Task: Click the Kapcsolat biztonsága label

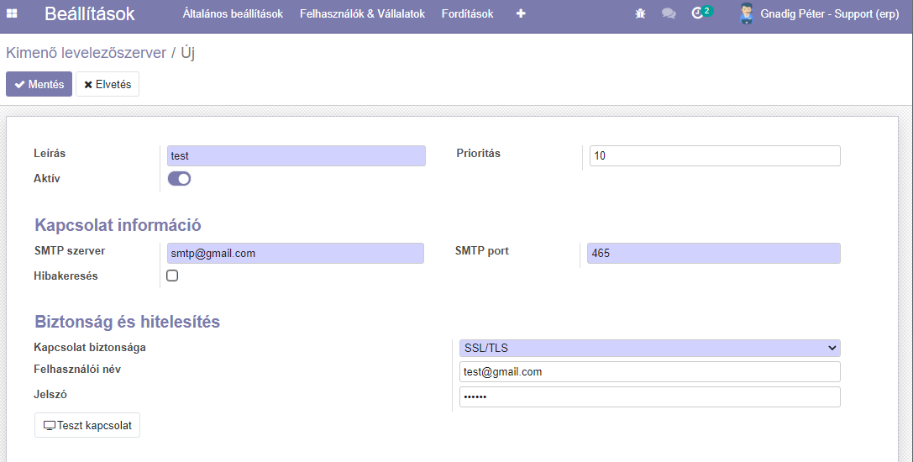Action: click(90, 348)
